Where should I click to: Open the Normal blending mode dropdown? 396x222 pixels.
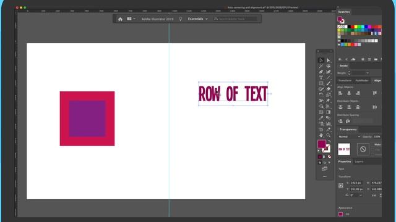tap(349, 137)
